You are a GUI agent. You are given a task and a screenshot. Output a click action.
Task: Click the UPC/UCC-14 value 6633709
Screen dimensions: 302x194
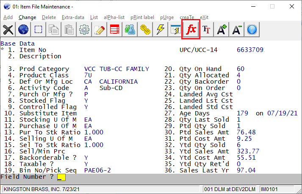(250, 50)
